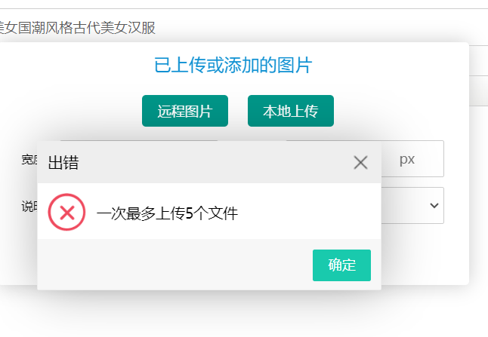The width and height of the screenshot is (488, 337).
Task: Open the 远程图片 remote image option
Action: [x=185, y=112]
